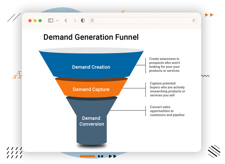This screenshot has width=225, height=164.
Task: Select the orange Demand Capture funnel segment
Action: pyautogui.click(x=91, y=89)
